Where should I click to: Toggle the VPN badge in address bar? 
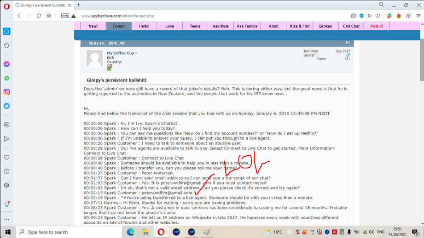[x=65, y=16]
